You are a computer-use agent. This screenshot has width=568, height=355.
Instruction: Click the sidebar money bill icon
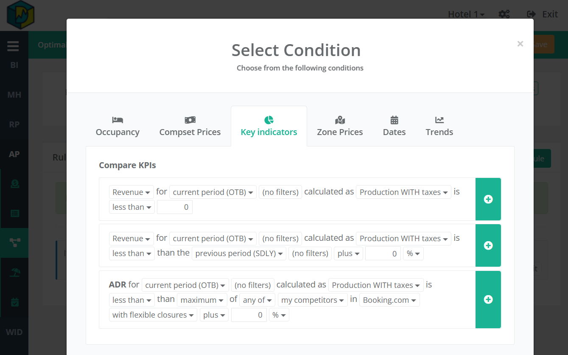pyautogui.click(x=14, y=184)
